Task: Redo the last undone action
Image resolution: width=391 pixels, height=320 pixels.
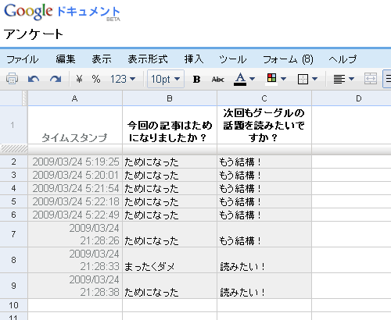Action: coord(56,79)
